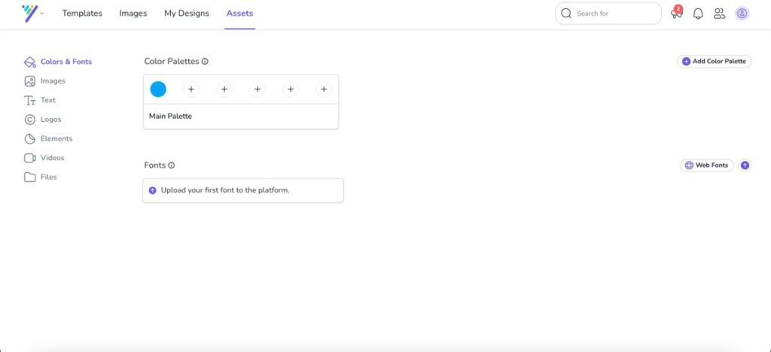Click in the Search for field

coord(614,14)
